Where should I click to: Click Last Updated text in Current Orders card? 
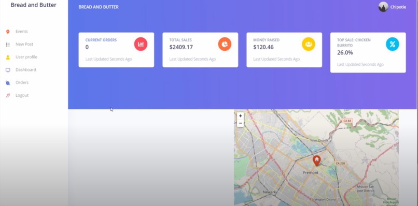pos(108,59)
